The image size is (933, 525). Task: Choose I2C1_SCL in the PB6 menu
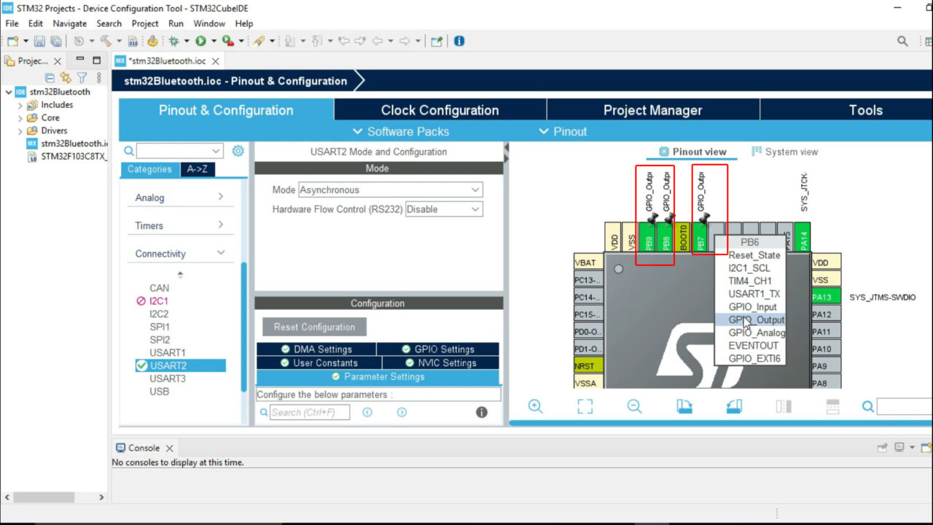click(750, 268)
